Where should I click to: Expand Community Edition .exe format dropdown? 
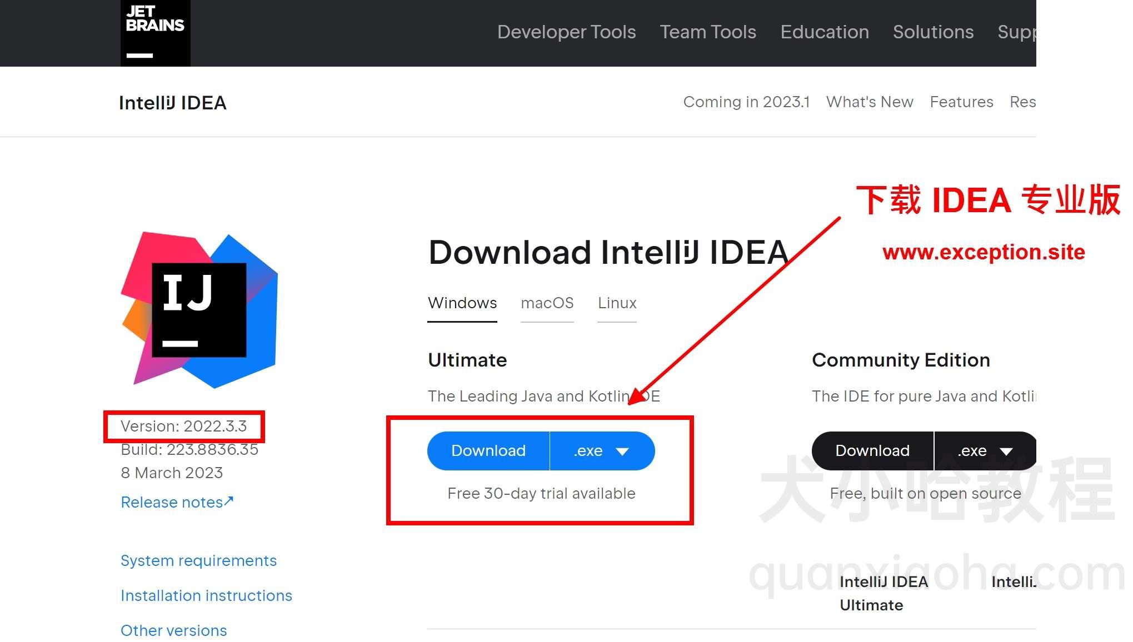[x=986, y=451]
